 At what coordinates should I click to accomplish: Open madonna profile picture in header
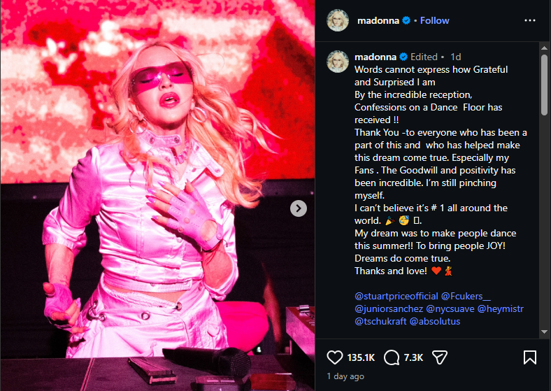338,20
